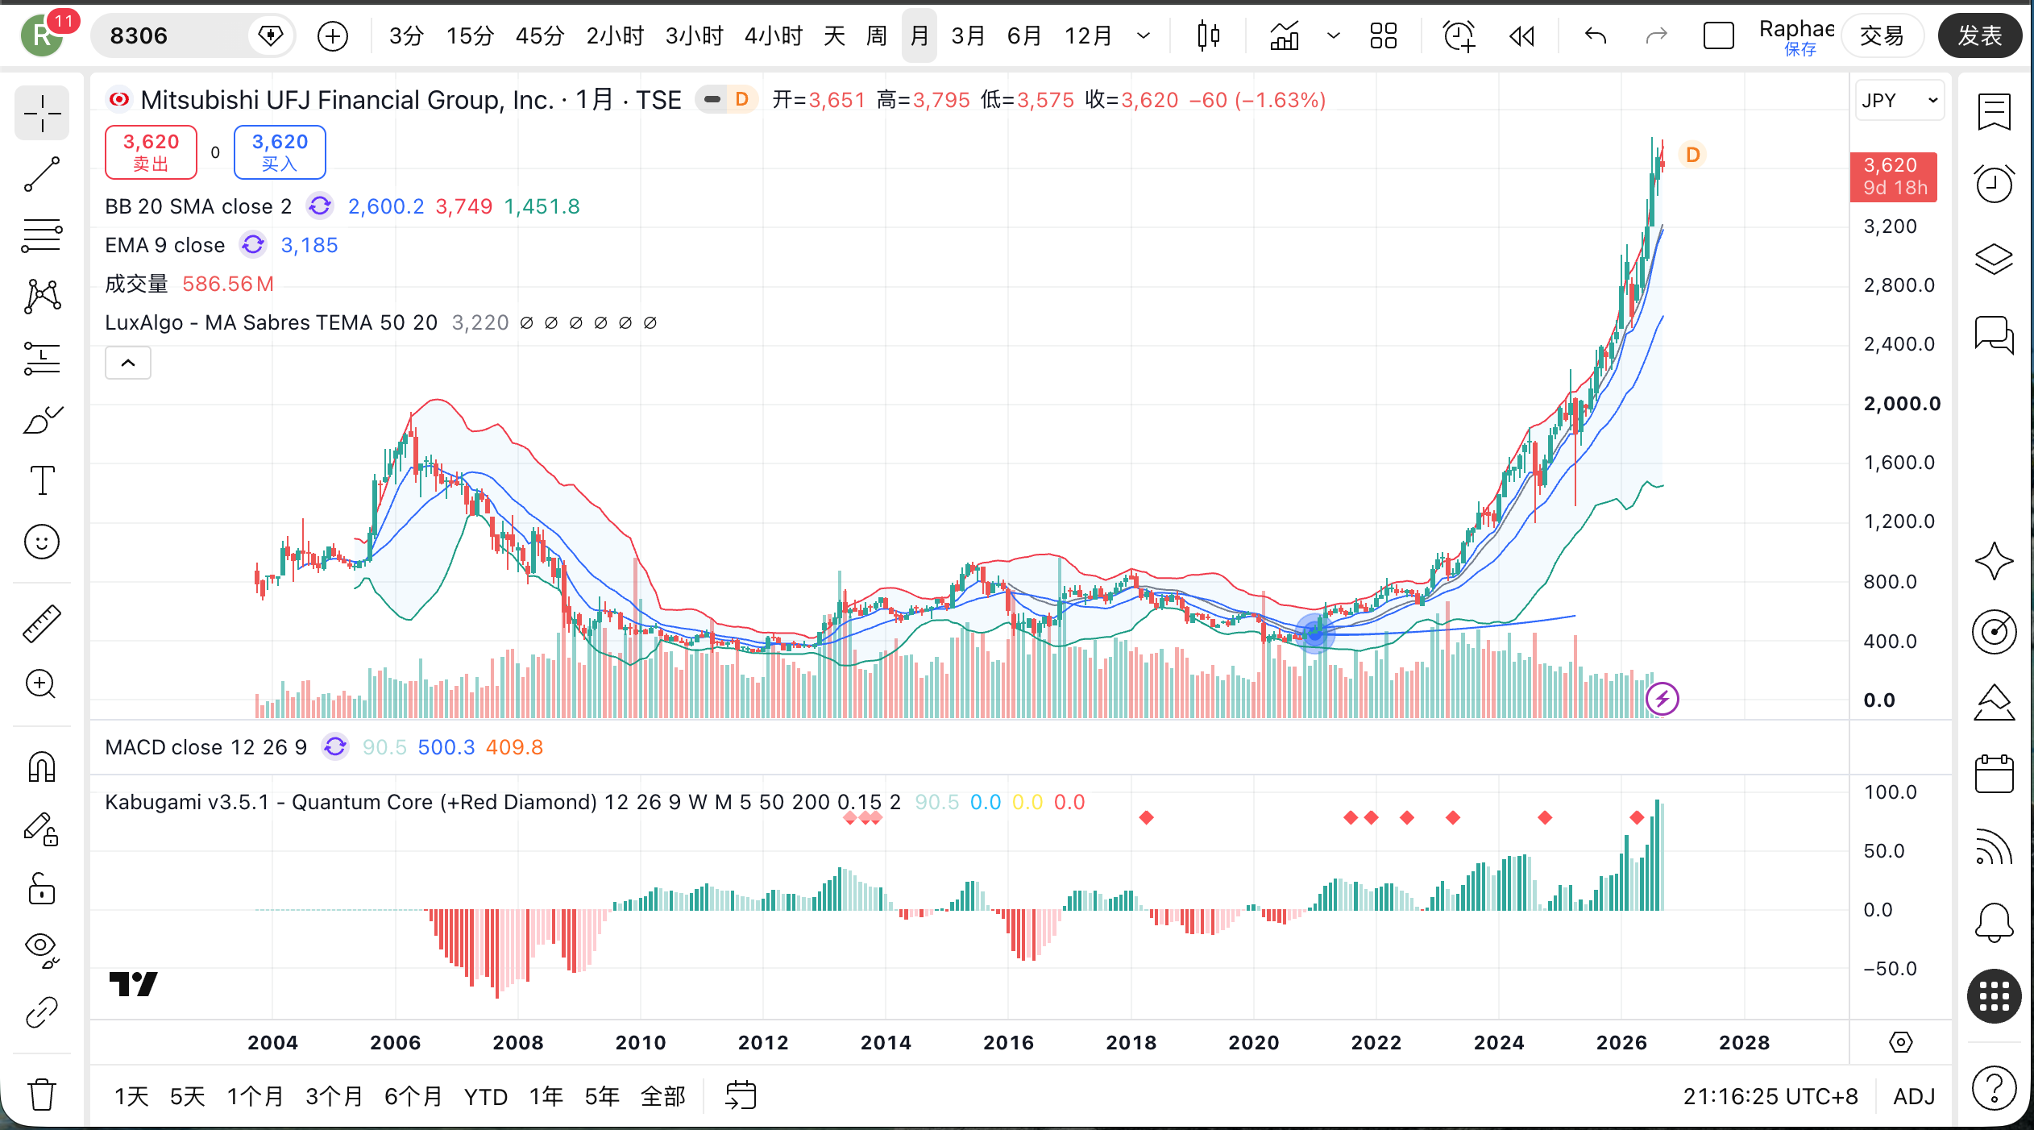Toggle lock all drawing tools
The width and height of the screenshot is (2034, 1130).
tap(42, 889)
